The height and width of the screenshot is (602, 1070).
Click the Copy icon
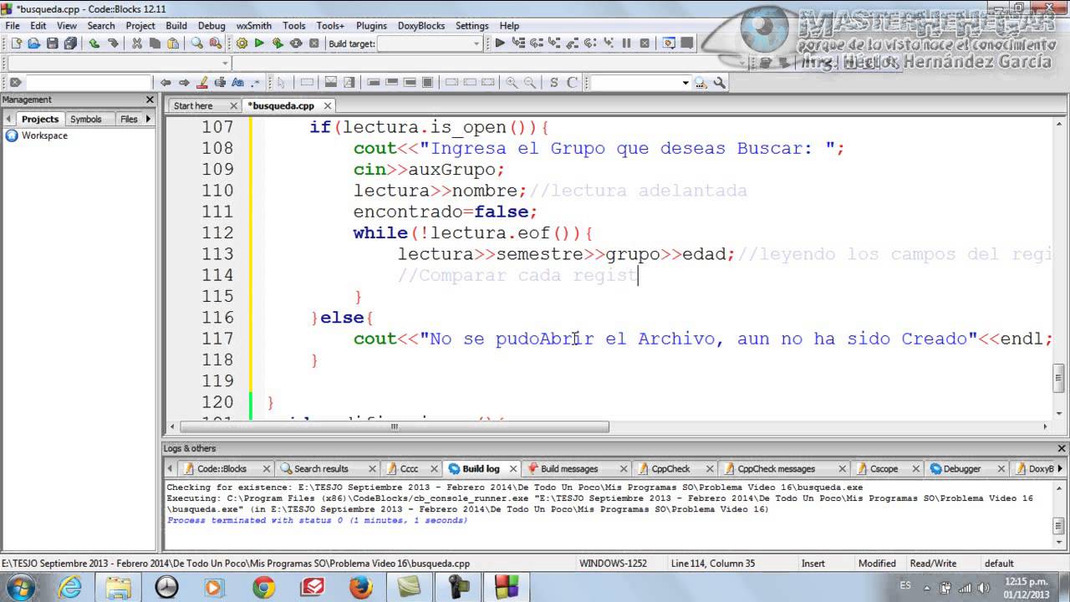(155, 43)
